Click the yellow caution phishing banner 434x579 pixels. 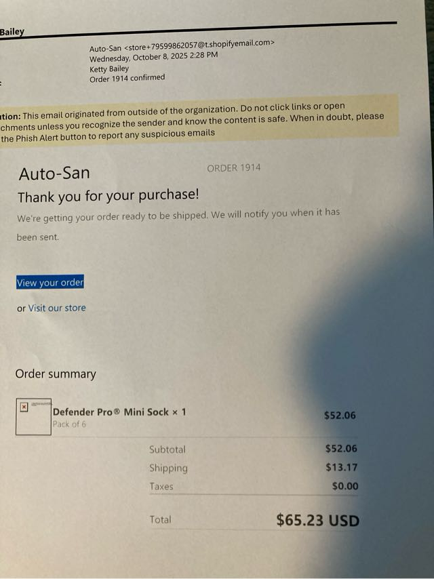pyautogui.click(x=199, y=121)
